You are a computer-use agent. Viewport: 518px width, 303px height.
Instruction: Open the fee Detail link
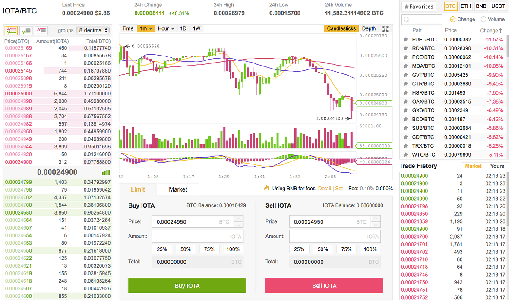click(x=324, y=189)
